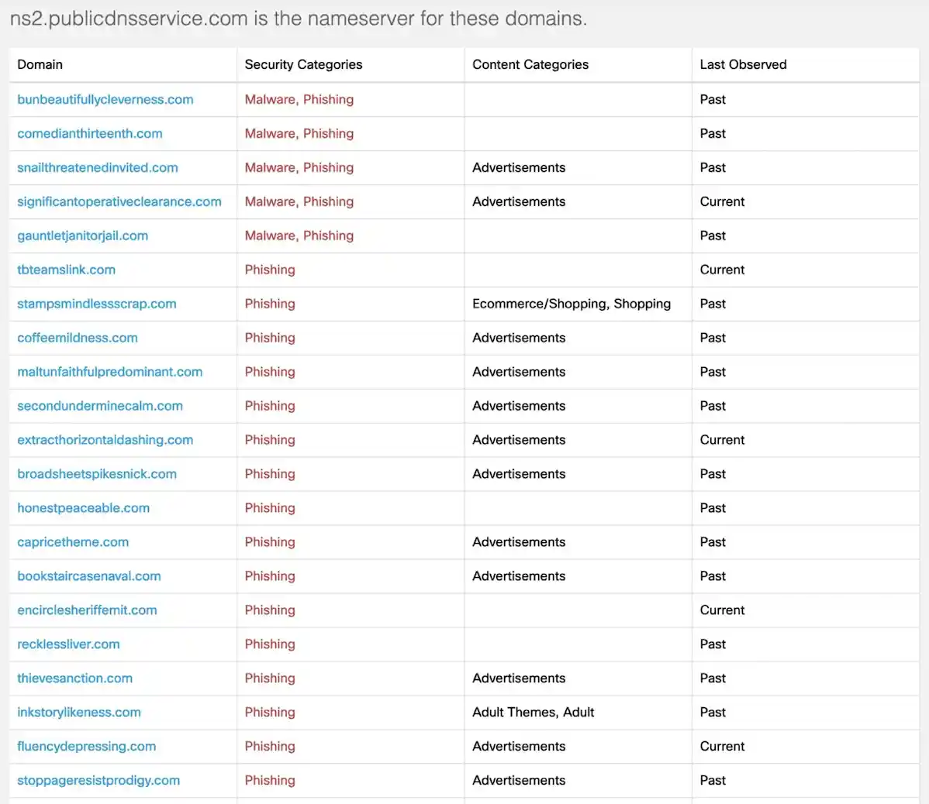Open the maltunfaithfulpredominant.com link
This screenshot has height=804, width=929.
pyautogui.click(x=109, y=372)
